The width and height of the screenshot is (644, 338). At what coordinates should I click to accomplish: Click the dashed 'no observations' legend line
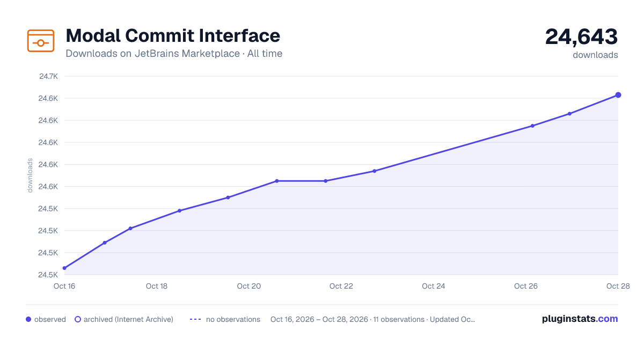click(195, 319)
